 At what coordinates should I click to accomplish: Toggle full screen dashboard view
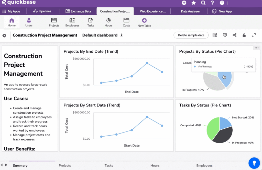point(254,35)
